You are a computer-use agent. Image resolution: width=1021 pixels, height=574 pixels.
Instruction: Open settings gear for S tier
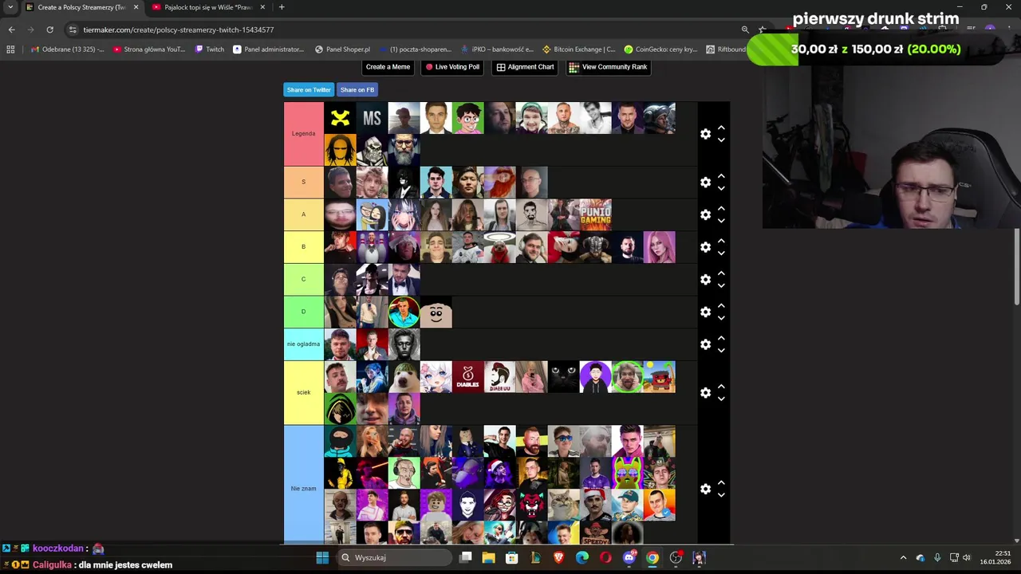(x=705, y=183)
